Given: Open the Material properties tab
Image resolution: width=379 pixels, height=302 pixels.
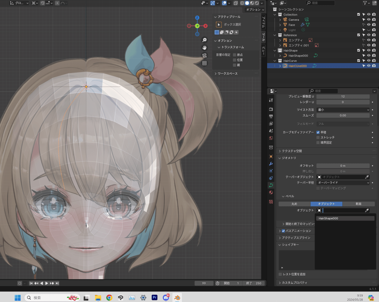Looking at the screenshot, I should (x=271, y=193).
